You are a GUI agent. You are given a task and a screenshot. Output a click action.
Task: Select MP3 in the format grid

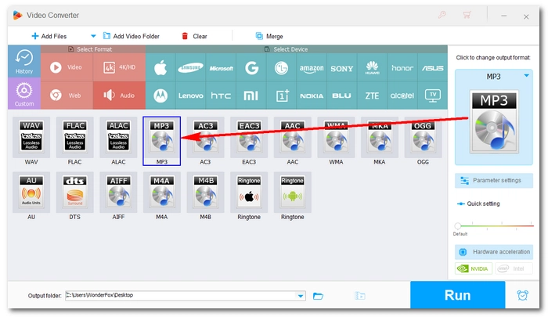click(x=161, y=141)
